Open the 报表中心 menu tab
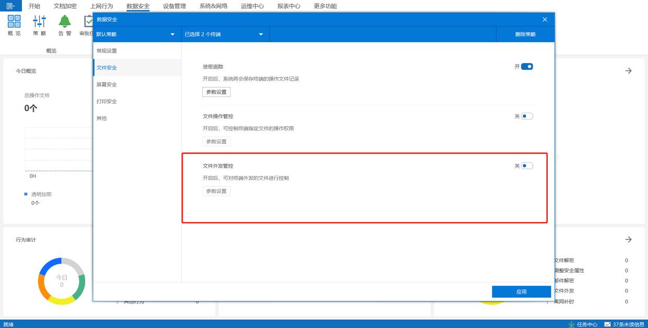648x328 pixels. [289, 6]
